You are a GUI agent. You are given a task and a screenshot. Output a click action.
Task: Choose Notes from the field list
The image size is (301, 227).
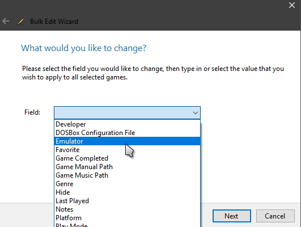(127, 209)
